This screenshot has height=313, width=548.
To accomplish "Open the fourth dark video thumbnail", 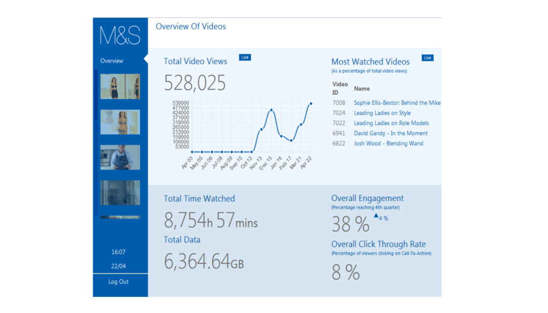I will coord(120,193).
